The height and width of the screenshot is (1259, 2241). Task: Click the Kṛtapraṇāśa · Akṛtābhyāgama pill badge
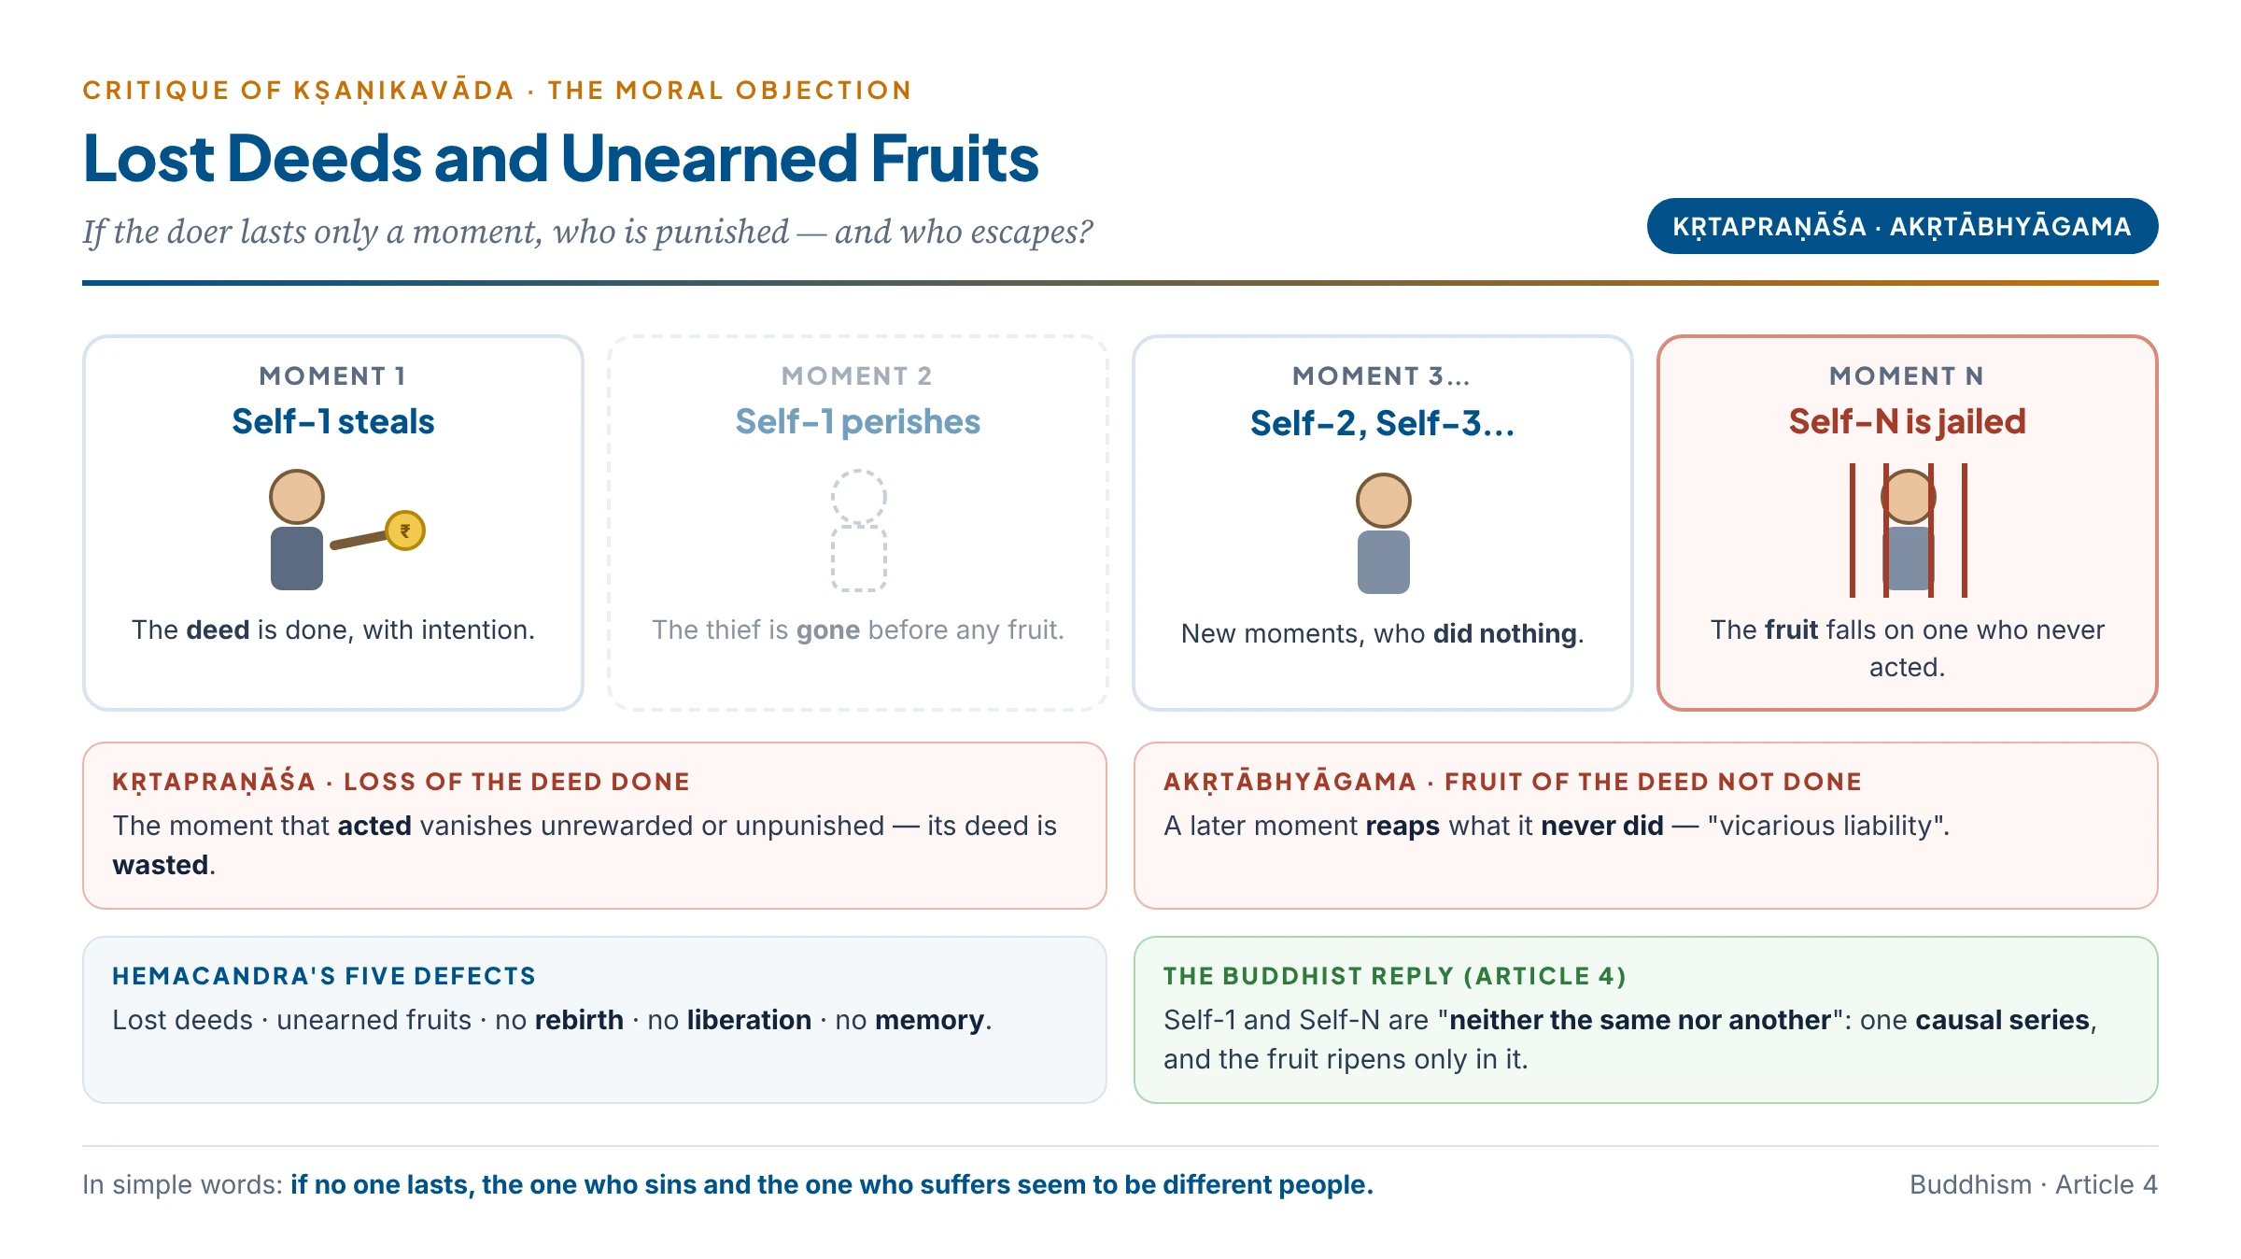(1902, 226)
